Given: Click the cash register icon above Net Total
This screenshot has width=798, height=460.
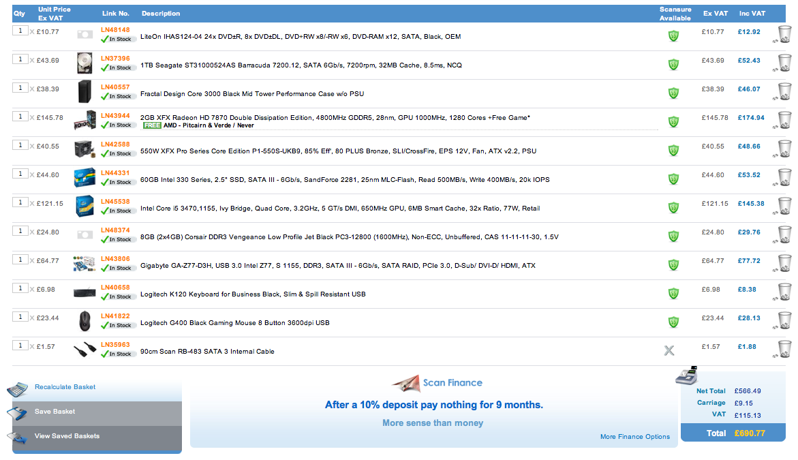Looking at the screenshot, I should [686, 375].
